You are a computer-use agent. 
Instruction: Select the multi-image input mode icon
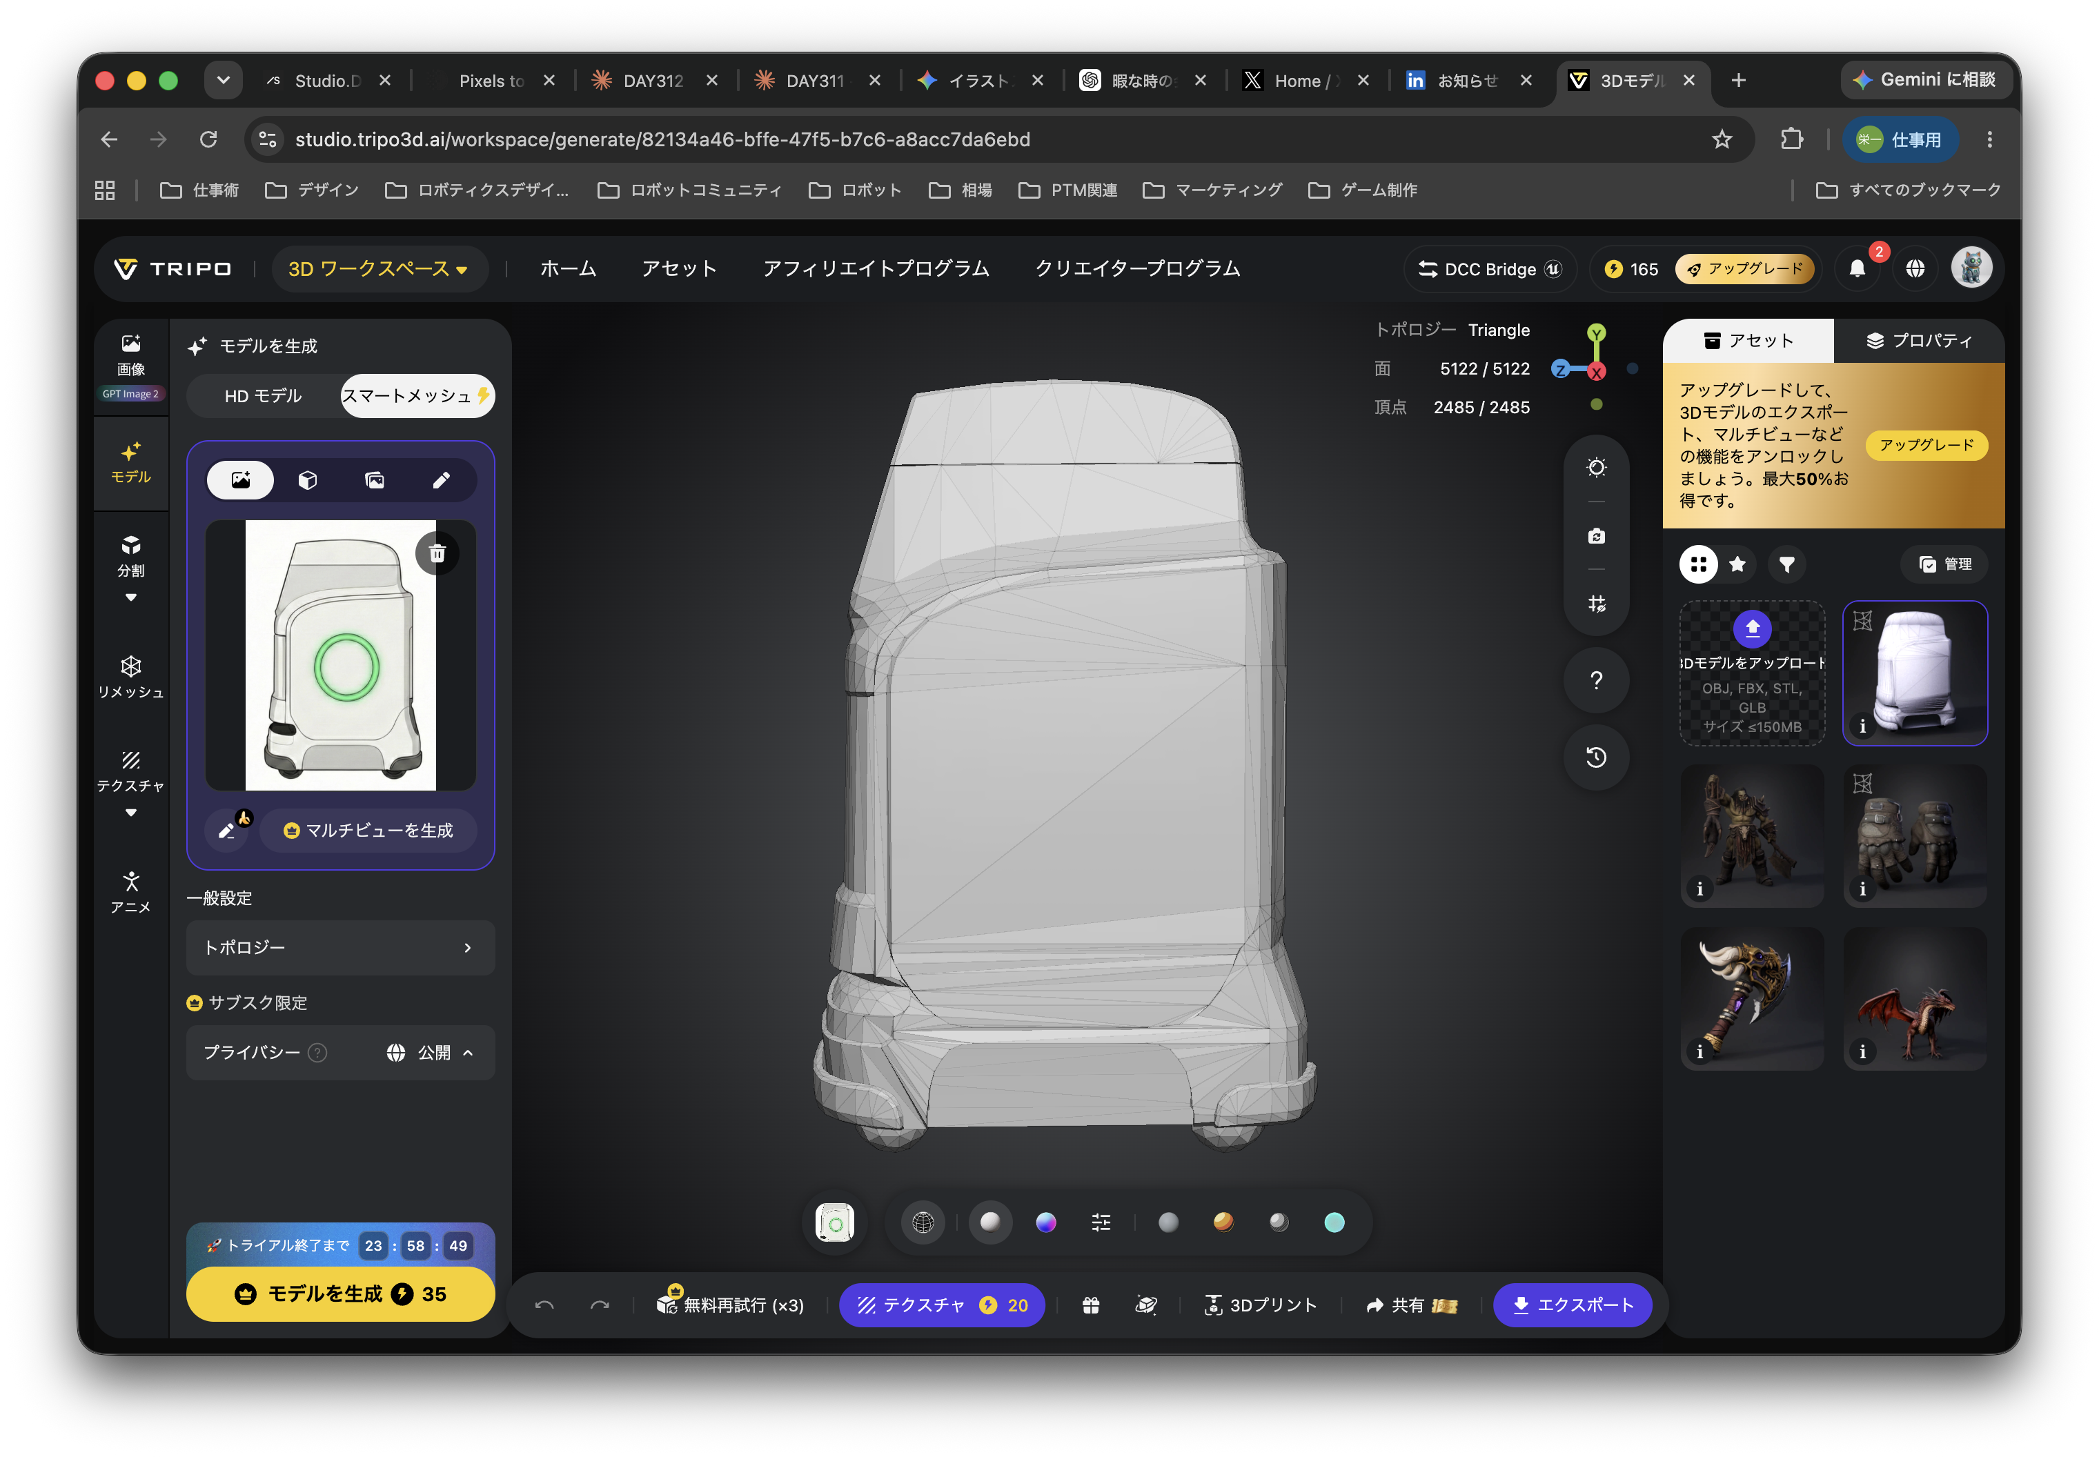pyautogui.click(x=375, y=480)
